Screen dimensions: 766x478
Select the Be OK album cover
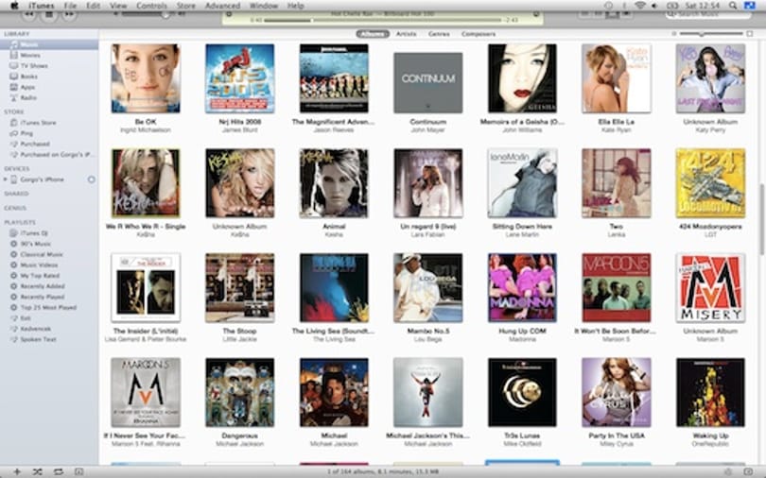coord(146,78)
